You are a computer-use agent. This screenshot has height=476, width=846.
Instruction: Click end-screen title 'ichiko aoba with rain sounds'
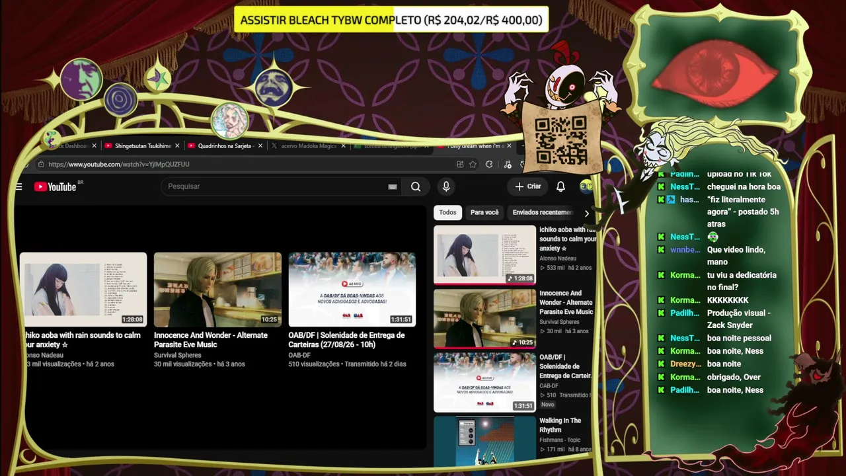pyautogui.click(x=82, y=340)
